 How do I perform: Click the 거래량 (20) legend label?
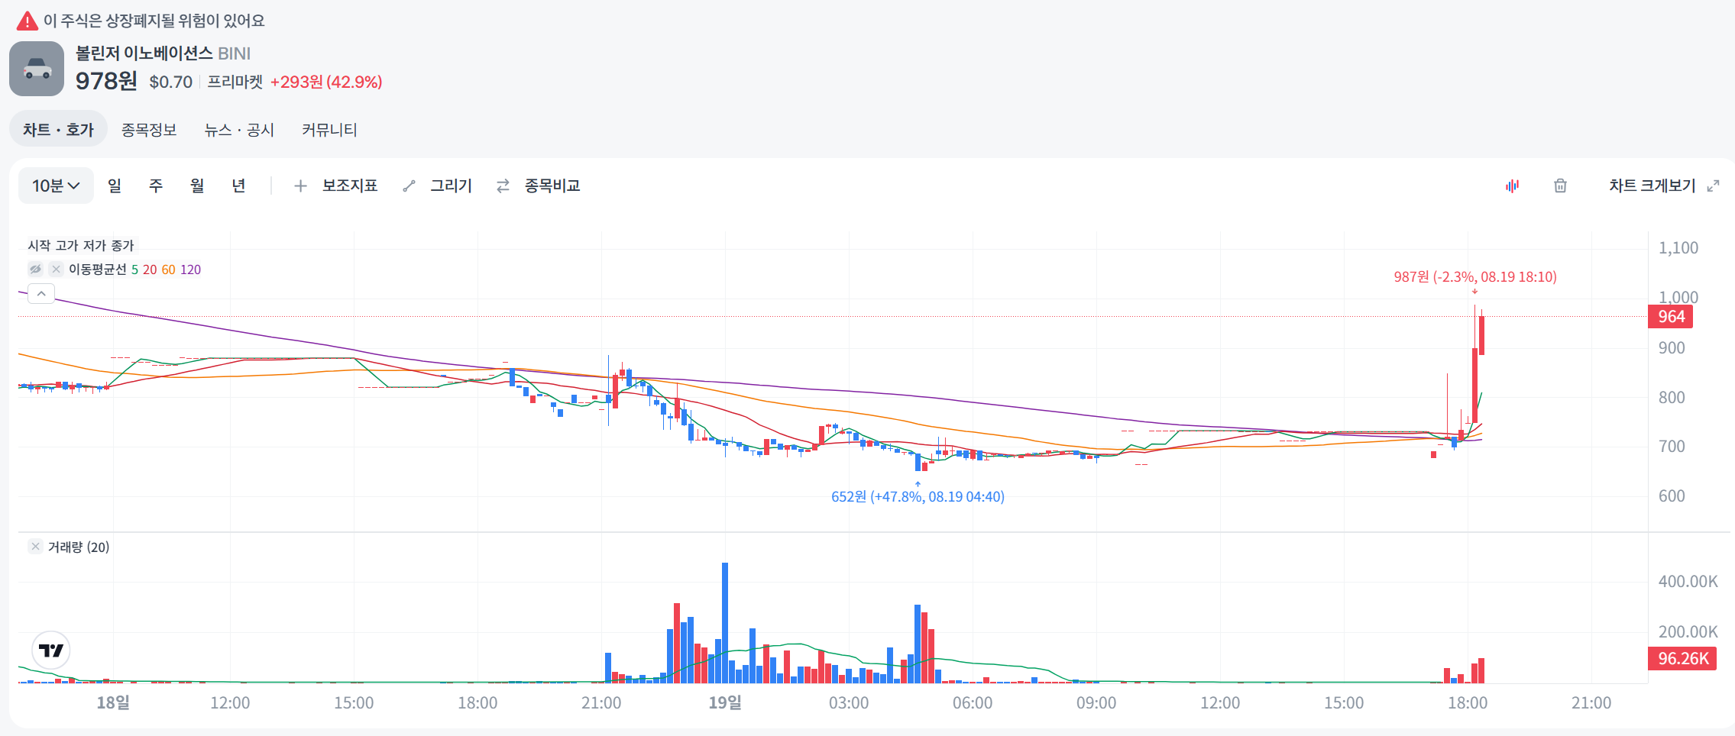coord(79,547)
